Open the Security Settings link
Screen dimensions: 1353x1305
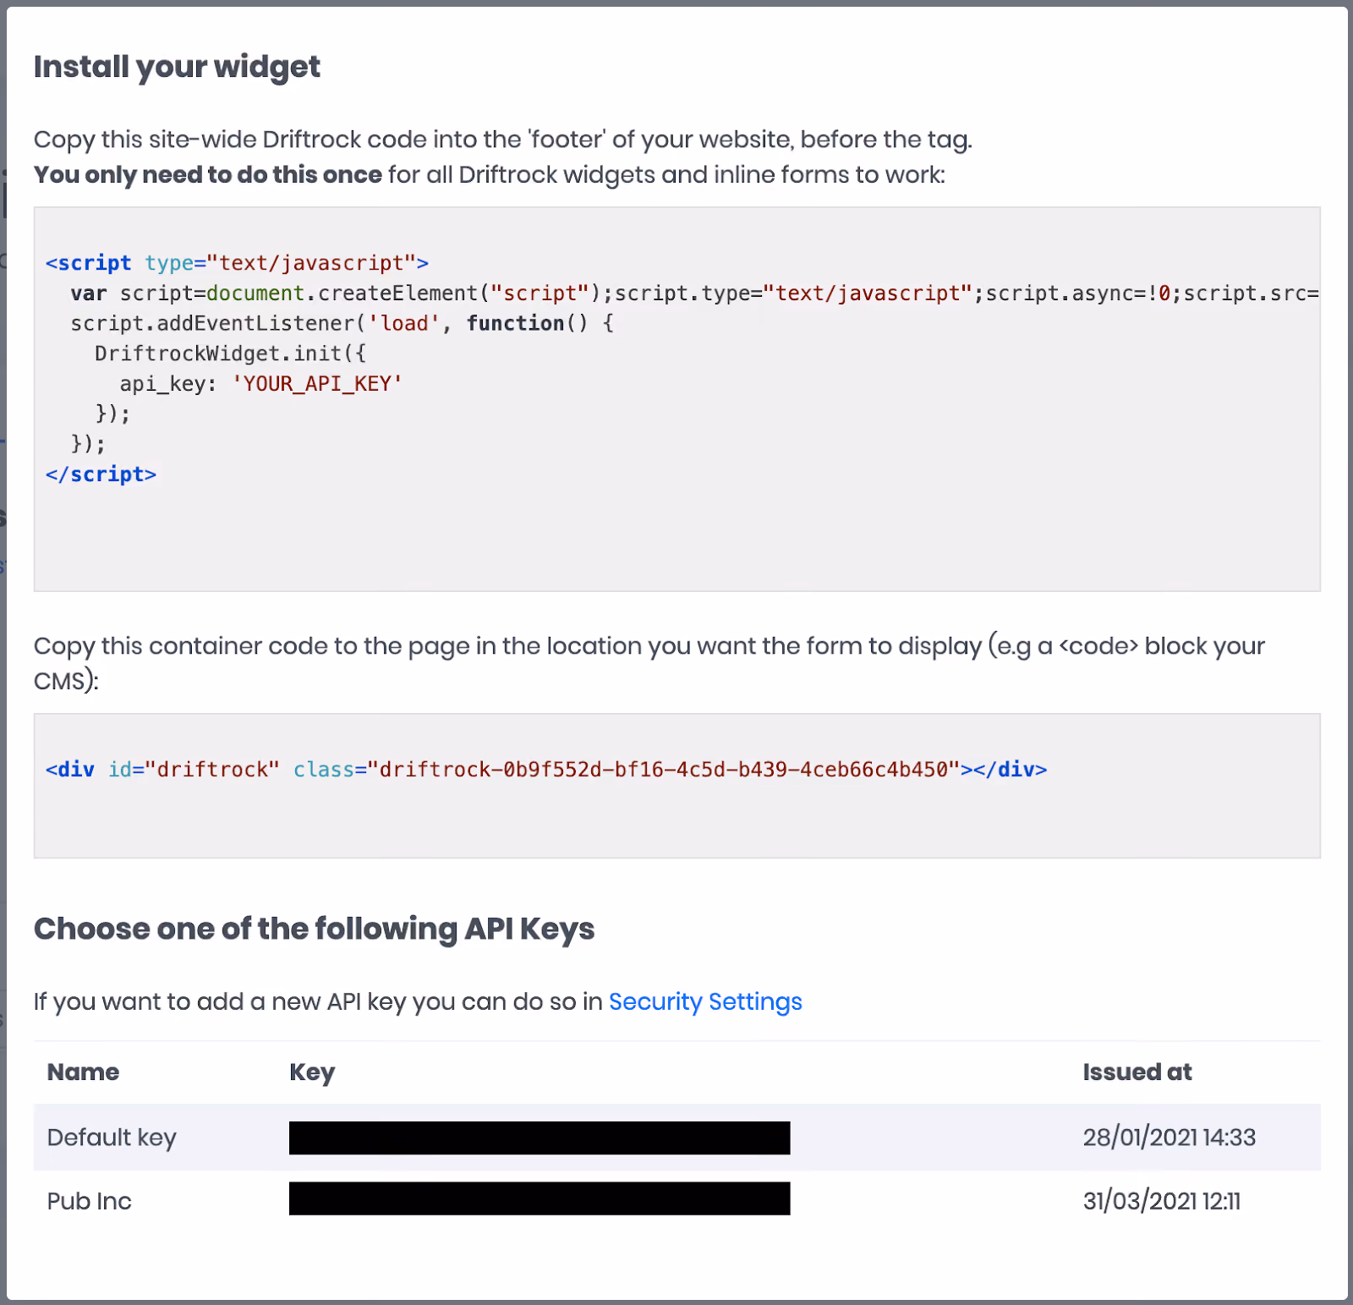pyautogui.click(x=705, y=1001)
